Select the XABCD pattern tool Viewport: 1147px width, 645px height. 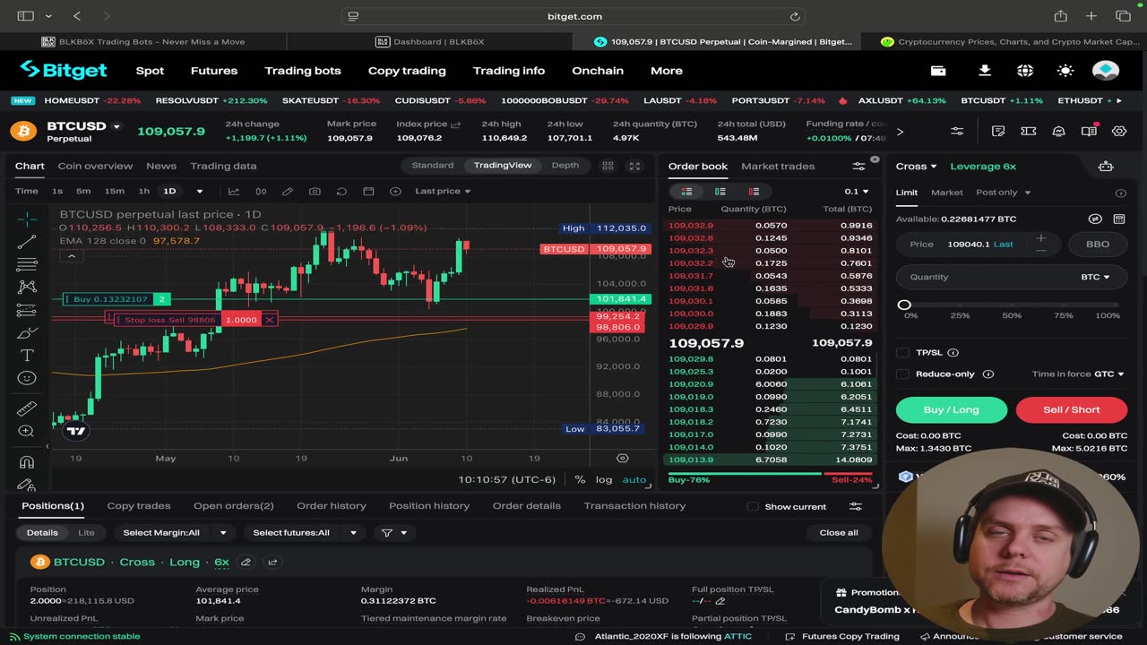(27, 287)
